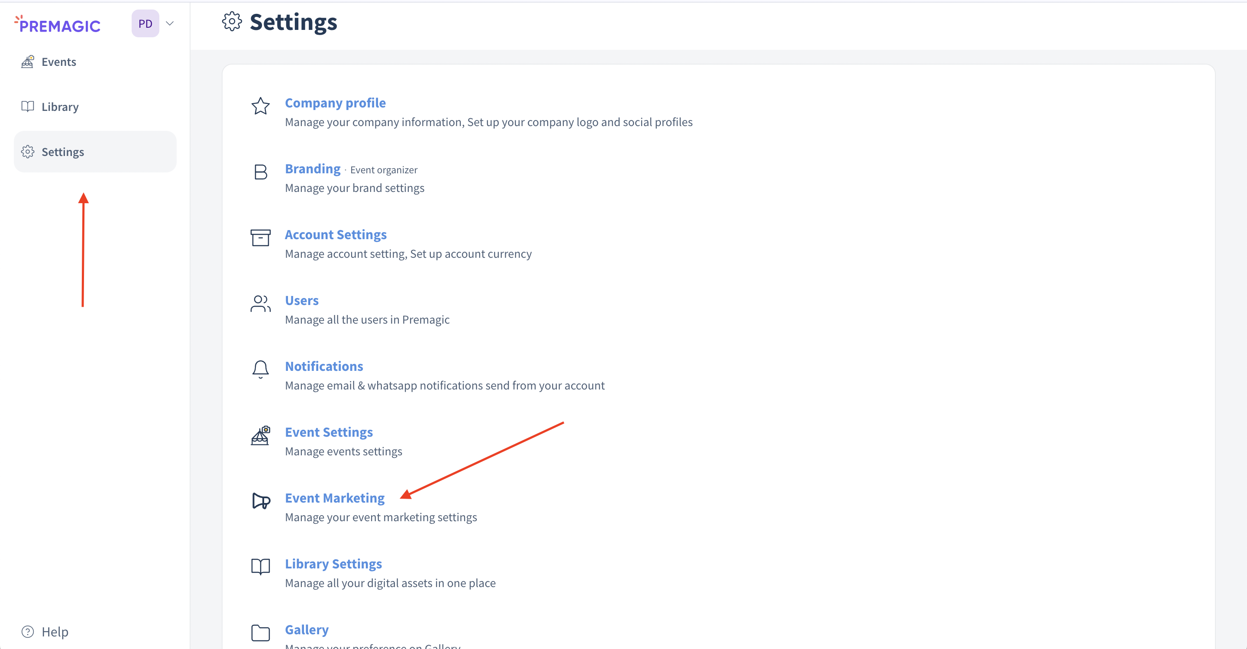Click the star icon beside Company profile

260,106
